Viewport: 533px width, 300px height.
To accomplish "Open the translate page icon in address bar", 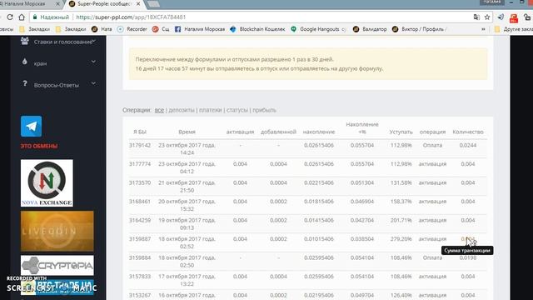I will point(476,17).
